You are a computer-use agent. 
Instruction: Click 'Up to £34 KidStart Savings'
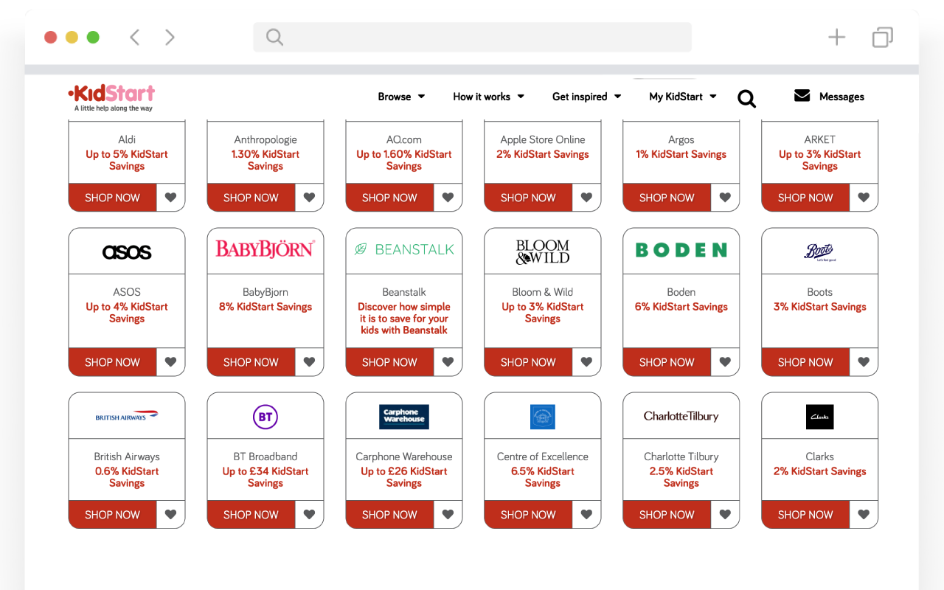pos(265,477)
